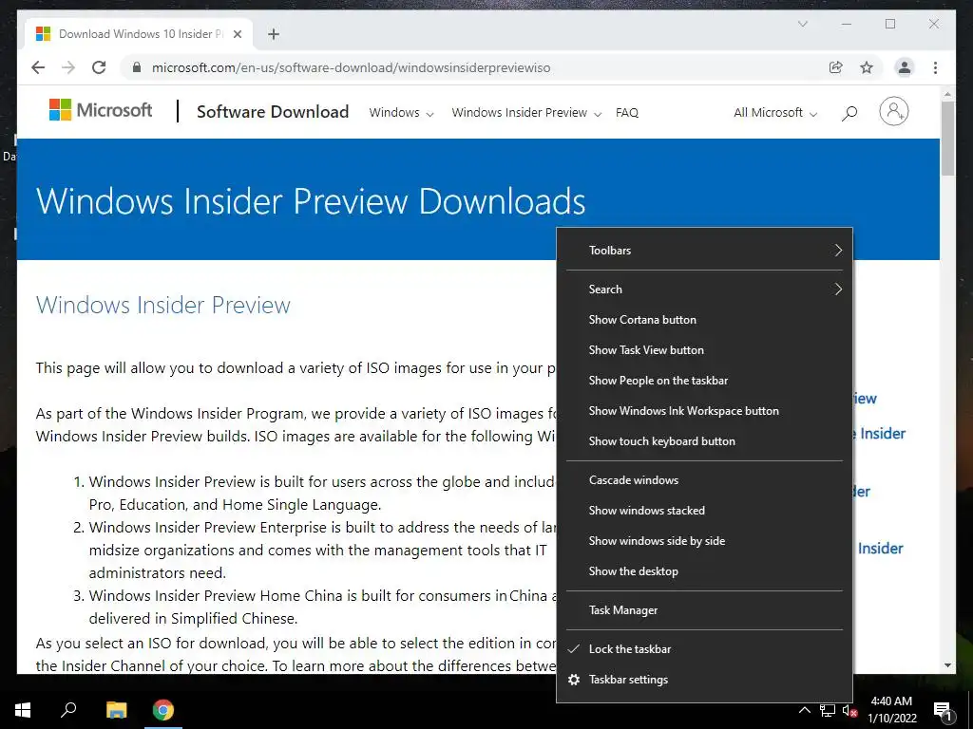Image resolution: width=973 pixels, height=729 pixels.
Task: Click the taskbar clock showing 4:40 AM
Action: point(891,710)
